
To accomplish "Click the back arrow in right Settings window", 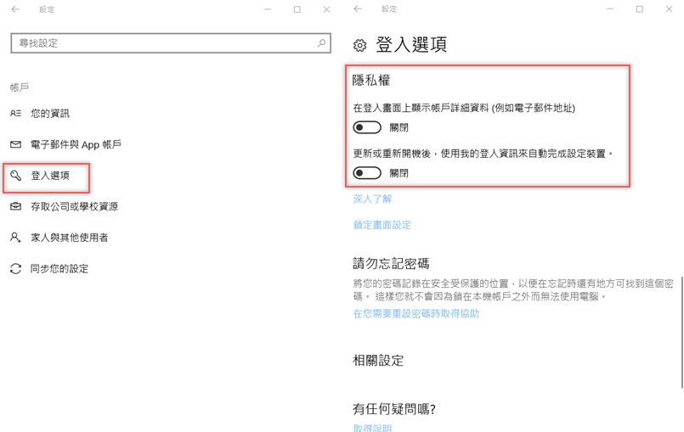I will click(358, 8).
